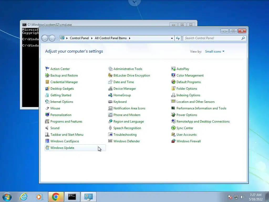Click the Windows Defender wall icon
Image resolution: width=269 pixels, height=202 pixels.
coord(110,141)
